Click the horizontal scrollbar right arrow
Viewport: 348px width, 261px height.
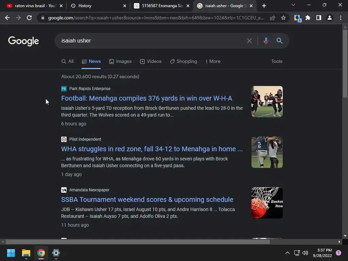340,242
